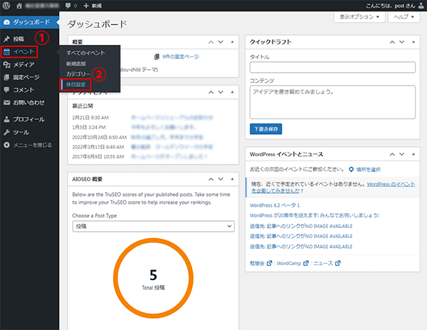Select 休日設定 in the イベント submenu
This screenshot has height=330, width=427.
[x=76, y=85]
